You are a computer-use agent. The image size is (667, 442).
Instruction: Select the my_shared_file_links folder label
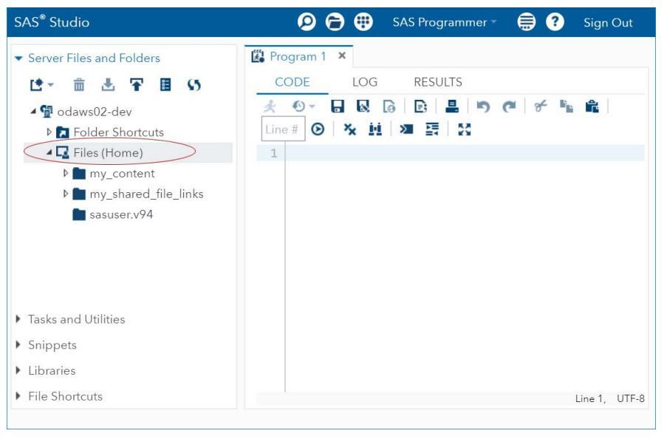click(x=146, y=194)
